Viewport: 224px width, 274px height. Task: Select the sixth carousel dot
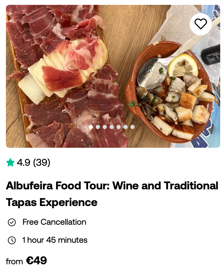[126, 127]
